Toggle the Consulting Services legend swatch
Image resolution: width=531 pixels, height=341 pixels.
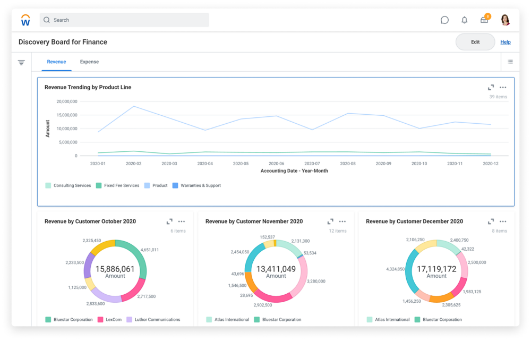click(x=48, y=186)
